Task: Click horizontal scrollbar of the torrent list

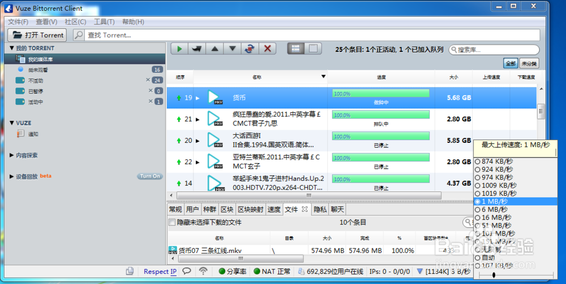Action: pos(308,195)
